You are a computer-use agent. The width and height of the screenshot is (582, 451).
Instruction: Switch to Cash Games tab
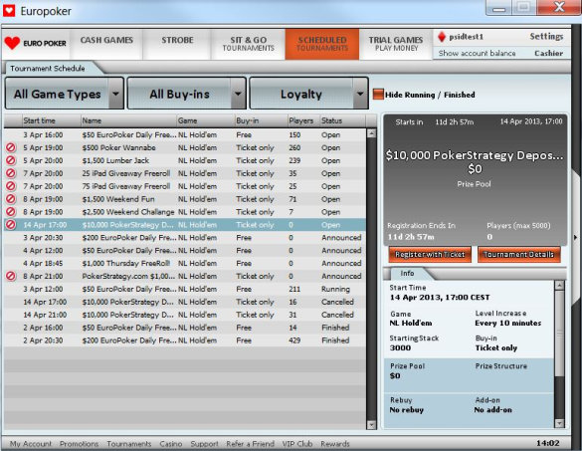click(106, 44)
